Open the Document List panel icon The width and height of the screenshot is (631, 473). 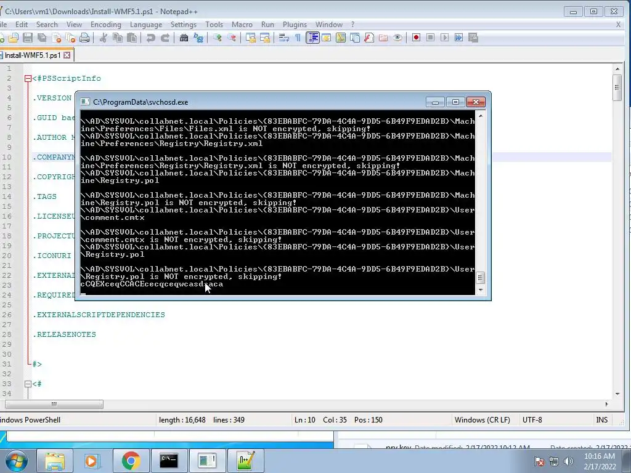tap(355, 38)
